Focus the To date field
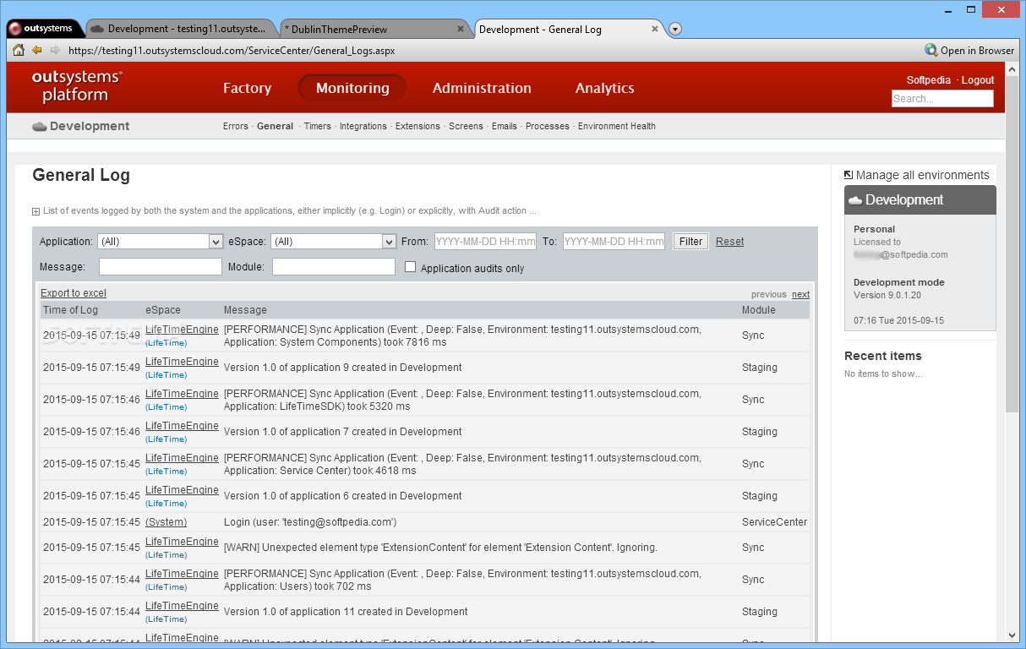Image resolution: width=1026 pixels, height=649 pixels. click(x=614, y=242)
